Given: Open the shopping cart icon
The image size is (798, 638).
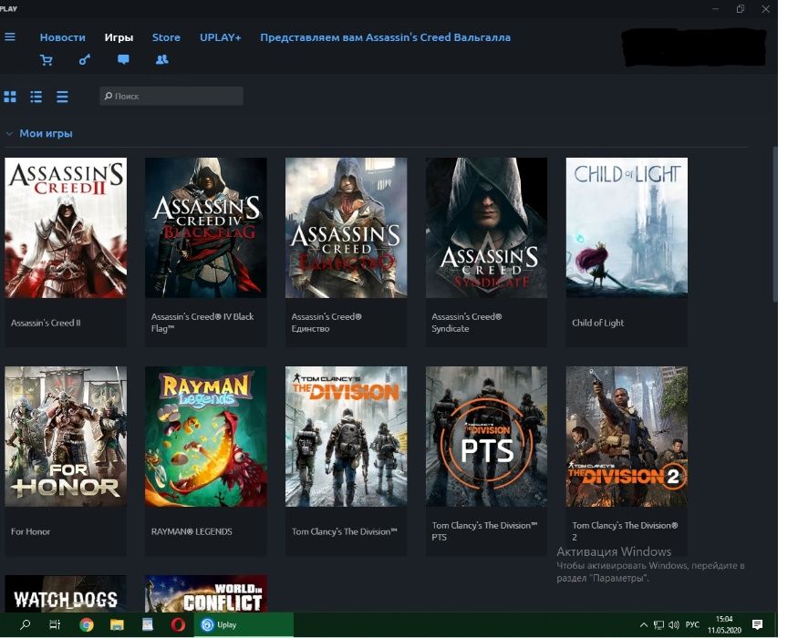Looking at the screenshot, I should (x=47, y=60).
